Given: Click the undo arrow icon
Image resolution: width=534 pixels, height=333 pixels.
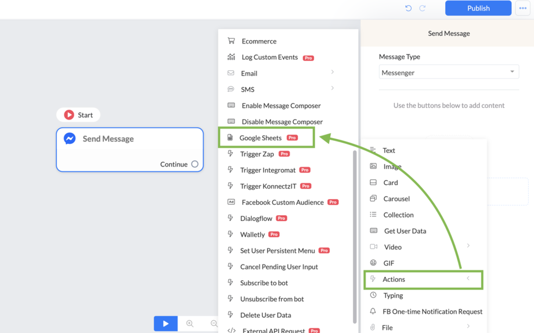Looking at the screenshot, I should coord(408,8).
